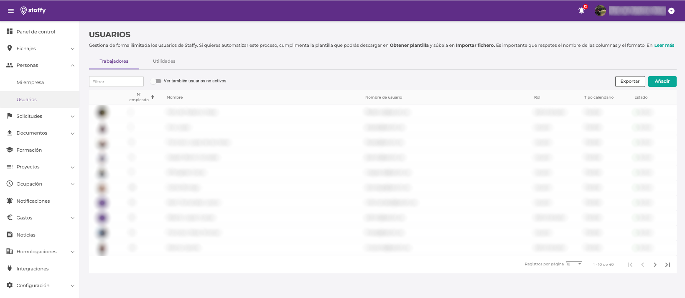Open Formación graduation cap icon
The width and height of the screenshot is (685, 298).
pyautogui.click(x=10, y=150)
